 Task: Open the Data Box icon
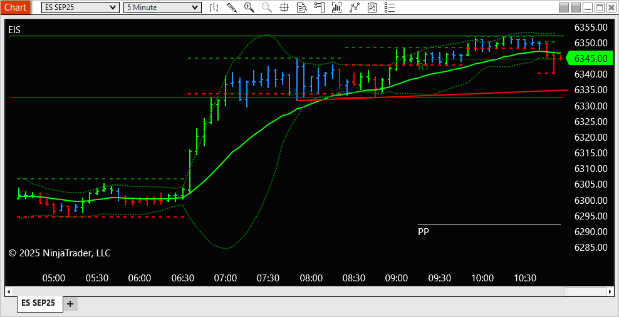(x=301, y=7)
